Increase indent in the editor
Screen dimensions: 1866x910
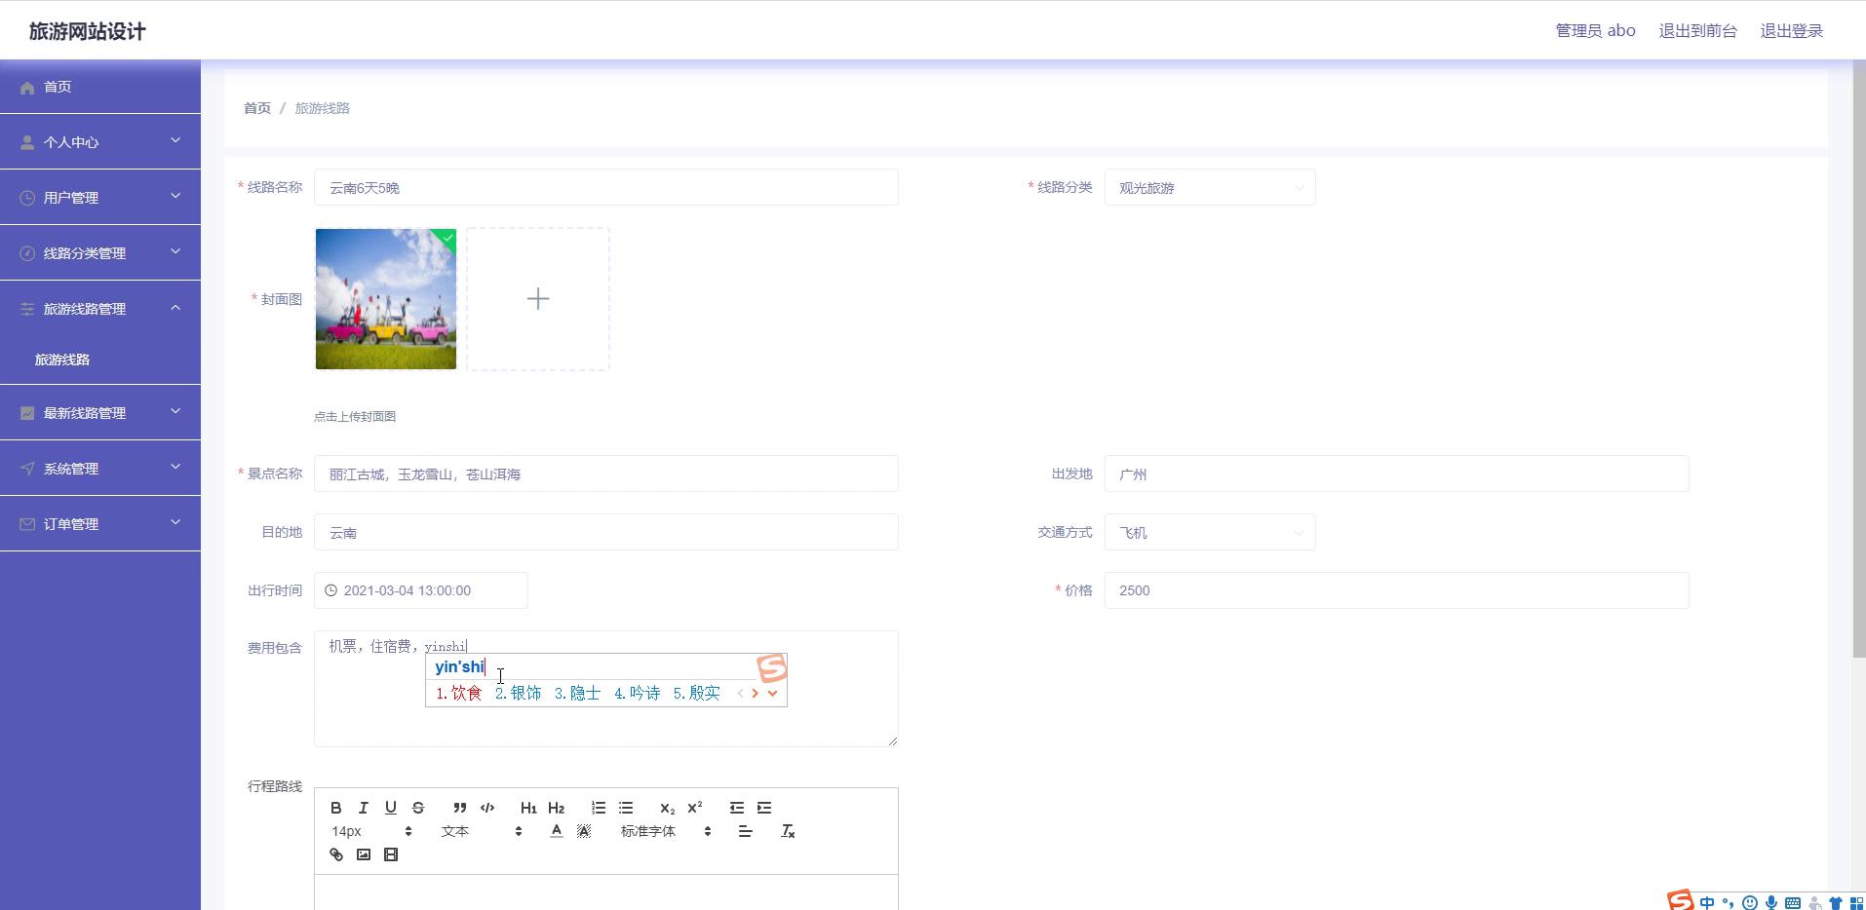coord(764,808)
